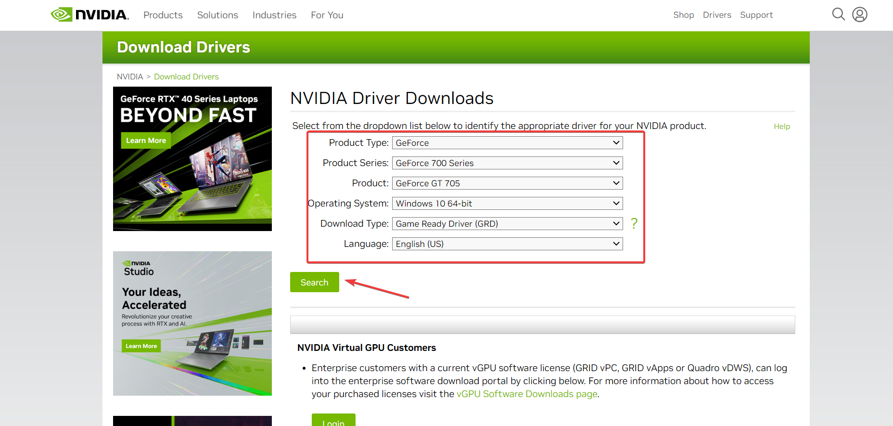This screenshot has height=426, width=893.
Task: Open the Operating System dropdown
Action: (x=508, y=204)
